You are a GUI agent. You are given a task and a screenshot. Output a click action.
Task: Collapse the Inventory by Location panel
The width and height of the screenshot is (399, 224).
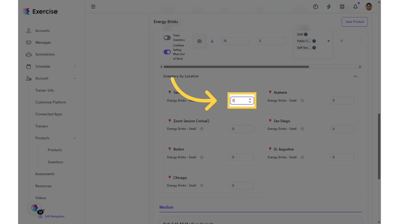355,76
